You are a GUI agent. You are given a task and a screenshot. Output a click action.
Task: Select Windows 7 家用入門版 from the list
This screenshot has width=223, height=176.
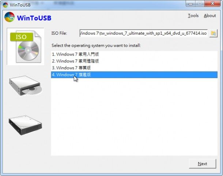tap(134, 54)
